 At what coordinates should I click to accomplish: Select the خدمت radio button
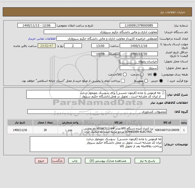[x=142, y=74]
